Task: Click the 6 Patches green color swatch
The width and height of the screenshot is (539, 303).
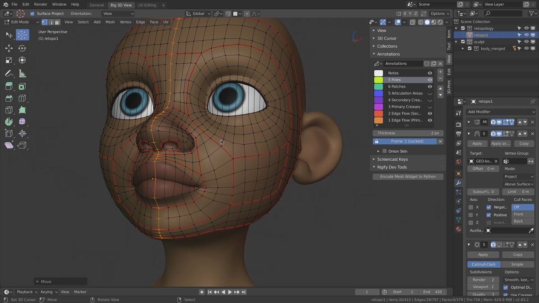Action: [379, 86]
